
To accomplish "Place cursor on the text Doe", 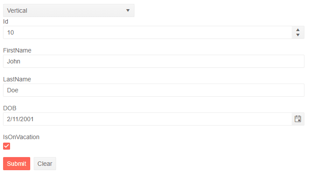I will click(x=13, y=90).
